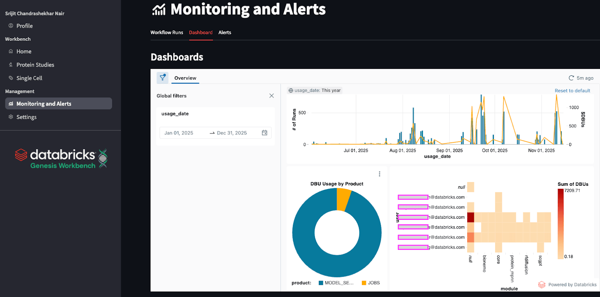Click the usage_date This year filter chip
600x297 pixels.
point(315,90)
